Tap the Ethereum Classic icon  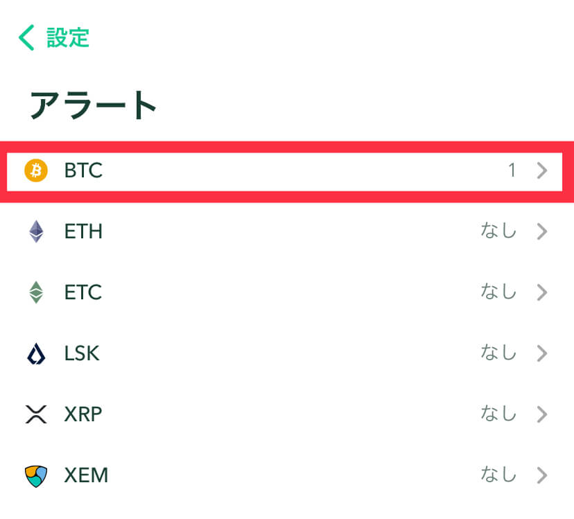coord(36,292)
